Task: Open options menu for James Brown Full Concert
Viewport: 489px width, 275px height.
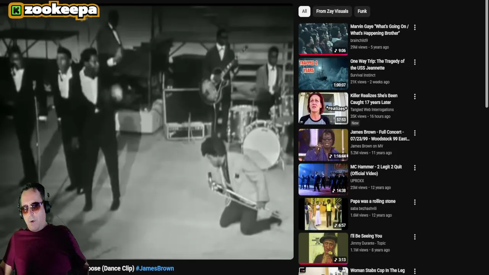Action: point(415,133)
